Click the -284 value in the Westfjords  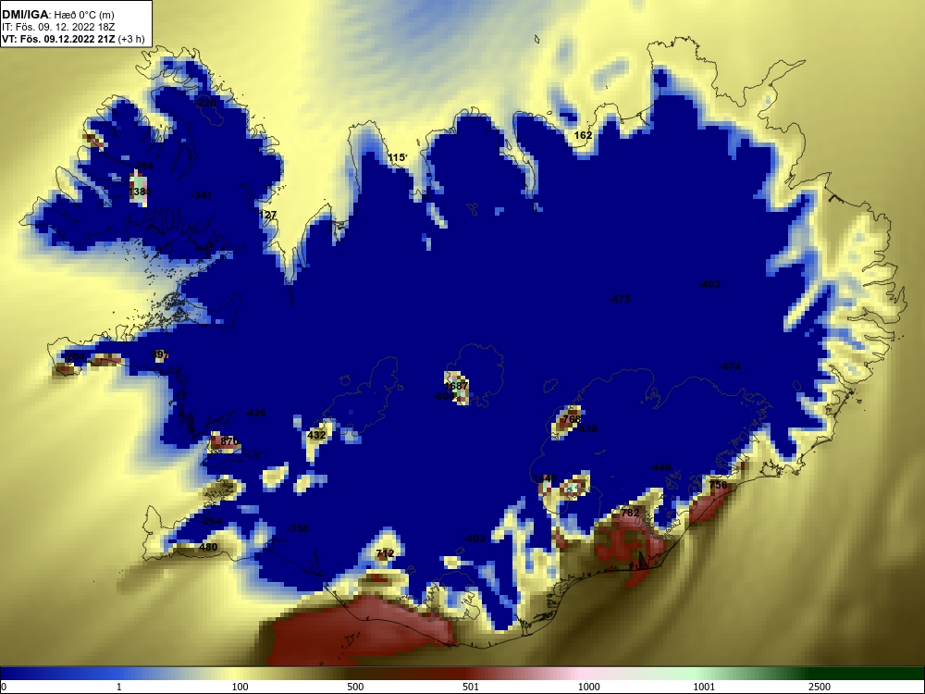coord(142,166)
